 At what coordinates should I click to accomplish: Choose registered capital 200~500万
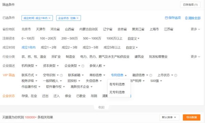[x=70, y=38]
